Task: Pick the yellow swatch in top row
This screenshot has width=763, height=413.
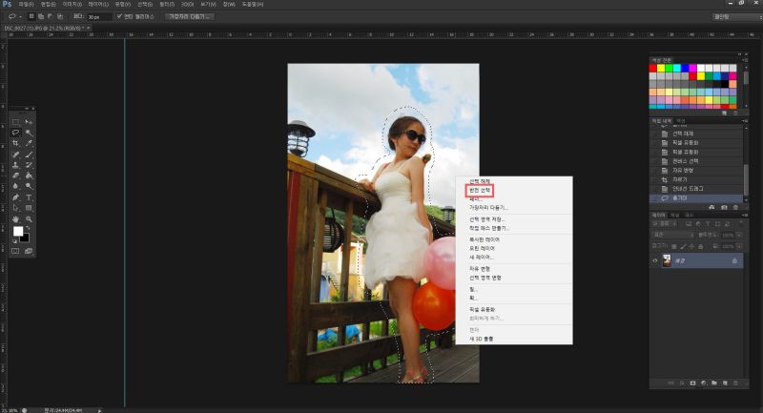Action: pyautogui.click(x=661, y=68)
